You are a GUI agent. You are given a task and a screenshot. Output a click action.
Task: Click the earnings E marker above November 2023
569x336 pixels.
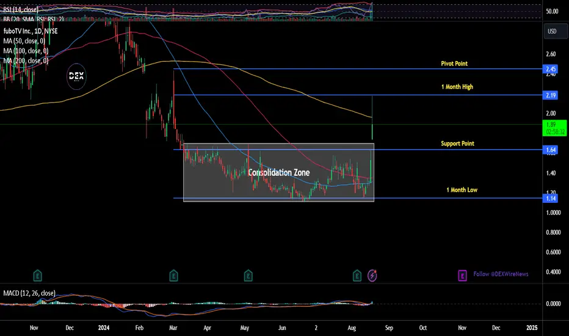(37, 276)
